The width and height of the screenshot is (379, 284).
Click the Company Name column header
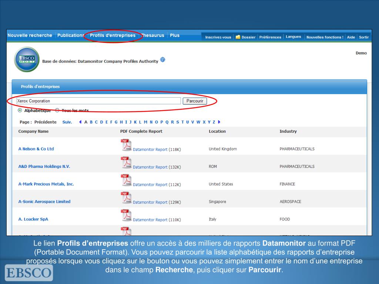tap(33, 131)
